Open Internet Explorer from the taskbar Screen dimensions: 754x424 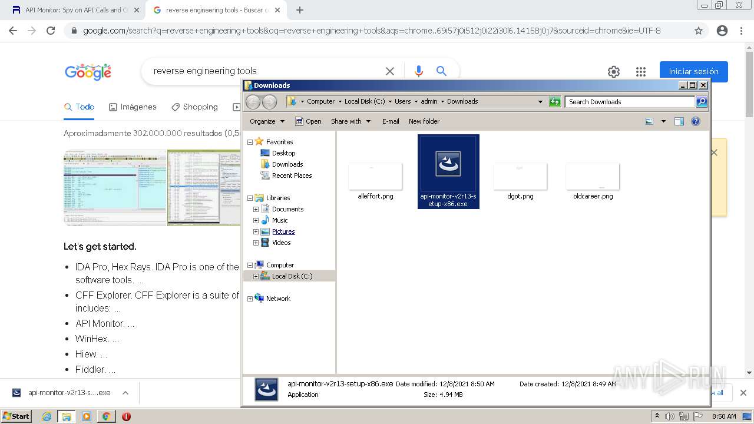tap(47, 416)
